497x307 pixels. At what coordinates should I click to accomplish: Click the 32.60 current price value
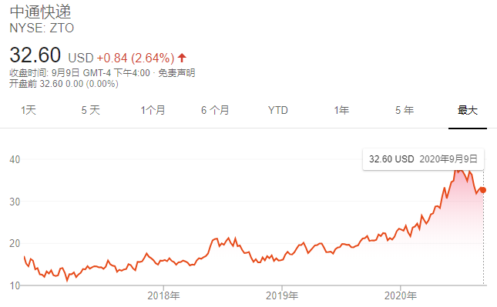[35, 55]
